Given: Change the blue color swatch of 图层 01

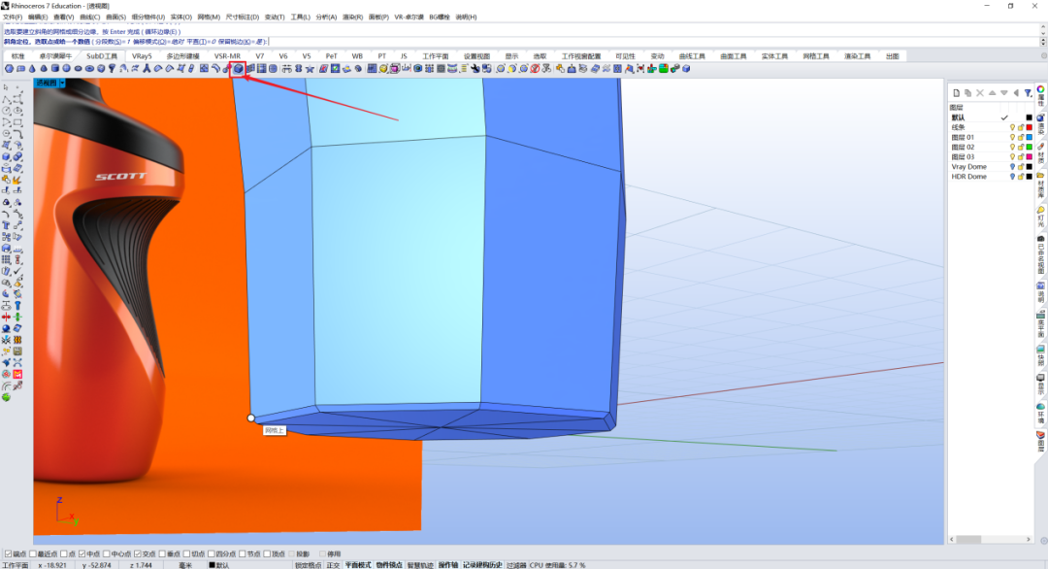Looking at the screenshot, I should click(1030, 137).
